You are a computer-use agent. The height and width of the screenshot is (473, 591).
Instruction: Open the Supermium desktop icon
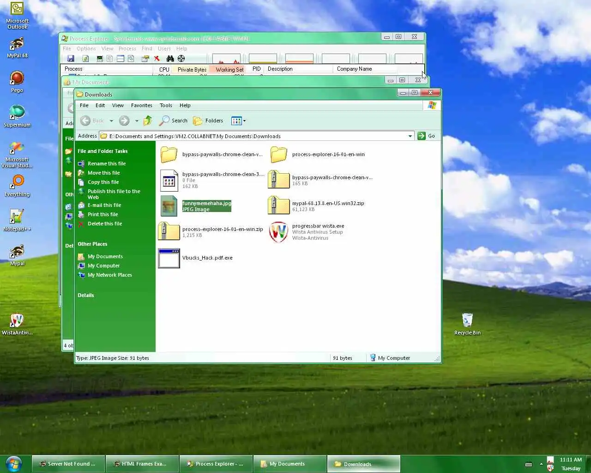17,116
